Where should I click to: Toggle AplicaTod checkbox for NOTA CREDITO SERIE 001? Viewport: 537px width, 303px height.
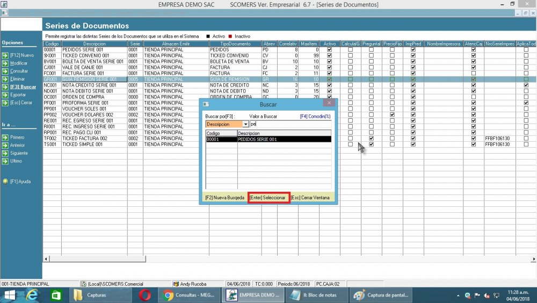tap(526, 85)
